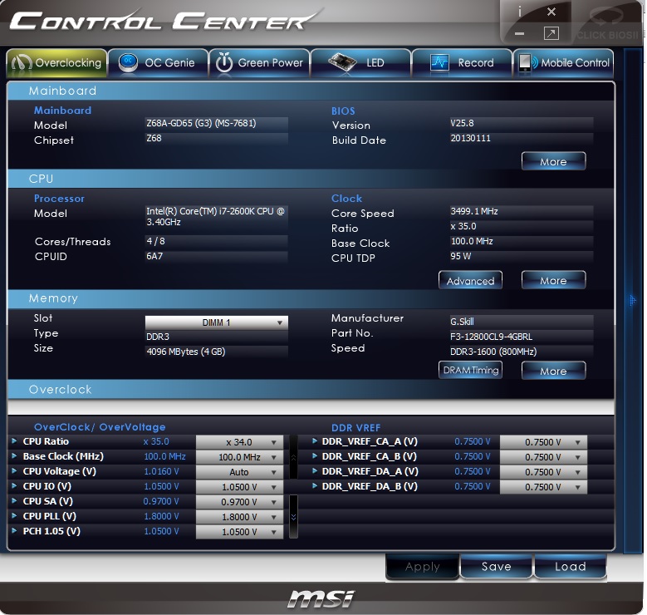Open the DDR_VREF_CA_B voltage dropdown
This screenshot has width=647, height=615.
pos(543,457)
